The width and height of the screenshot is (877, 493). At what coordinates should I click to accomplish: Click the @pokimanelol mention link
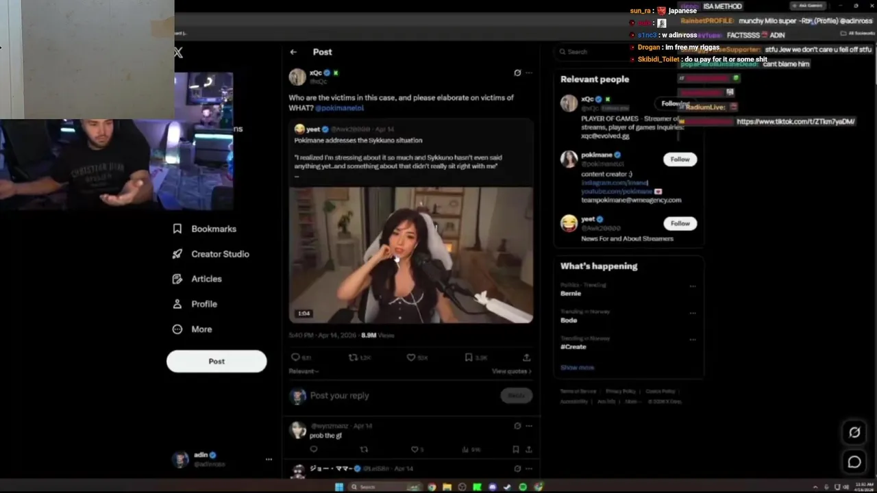(339, 108)
